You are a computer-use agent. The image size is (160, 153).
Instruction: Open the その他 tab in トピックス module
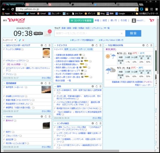pyautogui.click(x=90, y=49)
